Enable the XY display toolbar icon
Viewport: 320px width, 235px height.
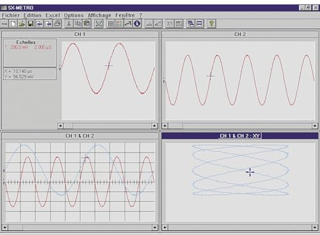click(x=170, y=24)
